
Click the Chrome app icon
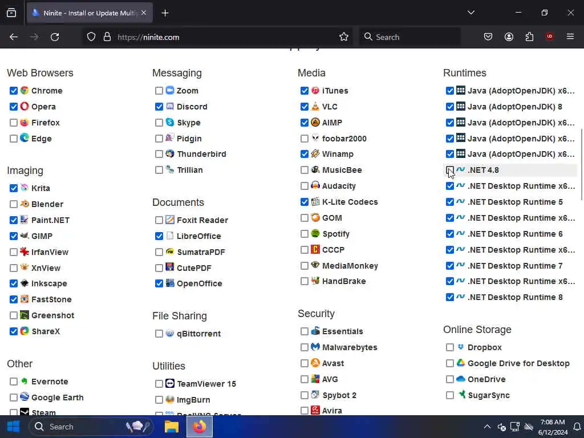coord(25,91)
